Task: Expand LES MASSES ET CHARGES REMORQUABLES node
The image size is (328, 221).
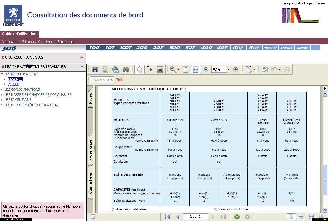Action: [2, 95]
